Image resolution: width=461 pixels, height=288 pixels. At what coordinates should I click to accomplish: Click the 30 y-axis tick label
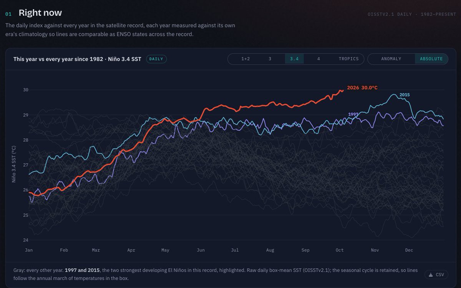26,90
